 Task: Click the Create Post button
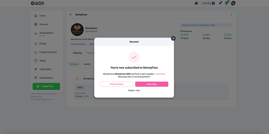[x=46, y=86]
